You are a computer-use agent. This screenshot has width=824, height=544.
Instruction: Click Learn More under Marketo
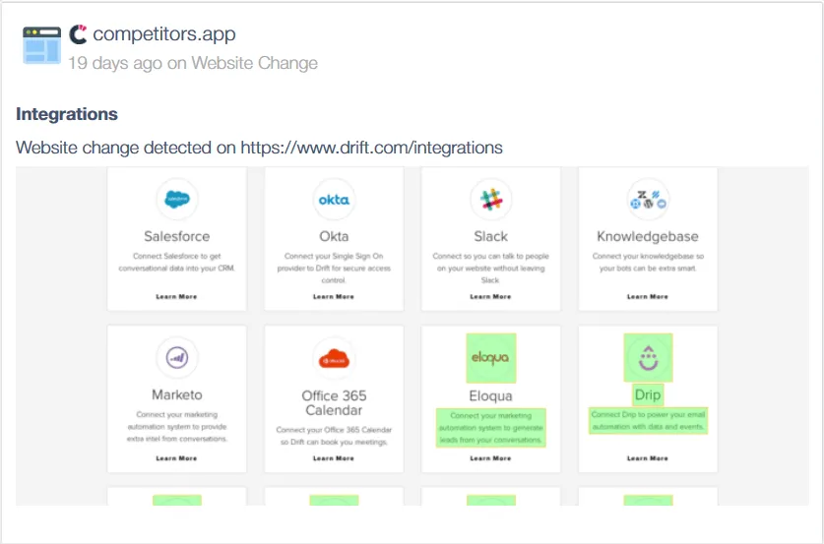176,458
